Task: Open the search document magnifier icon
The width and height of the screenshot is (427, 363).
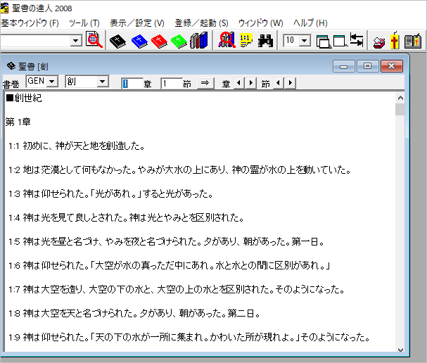Action: [x=94, y=40]
